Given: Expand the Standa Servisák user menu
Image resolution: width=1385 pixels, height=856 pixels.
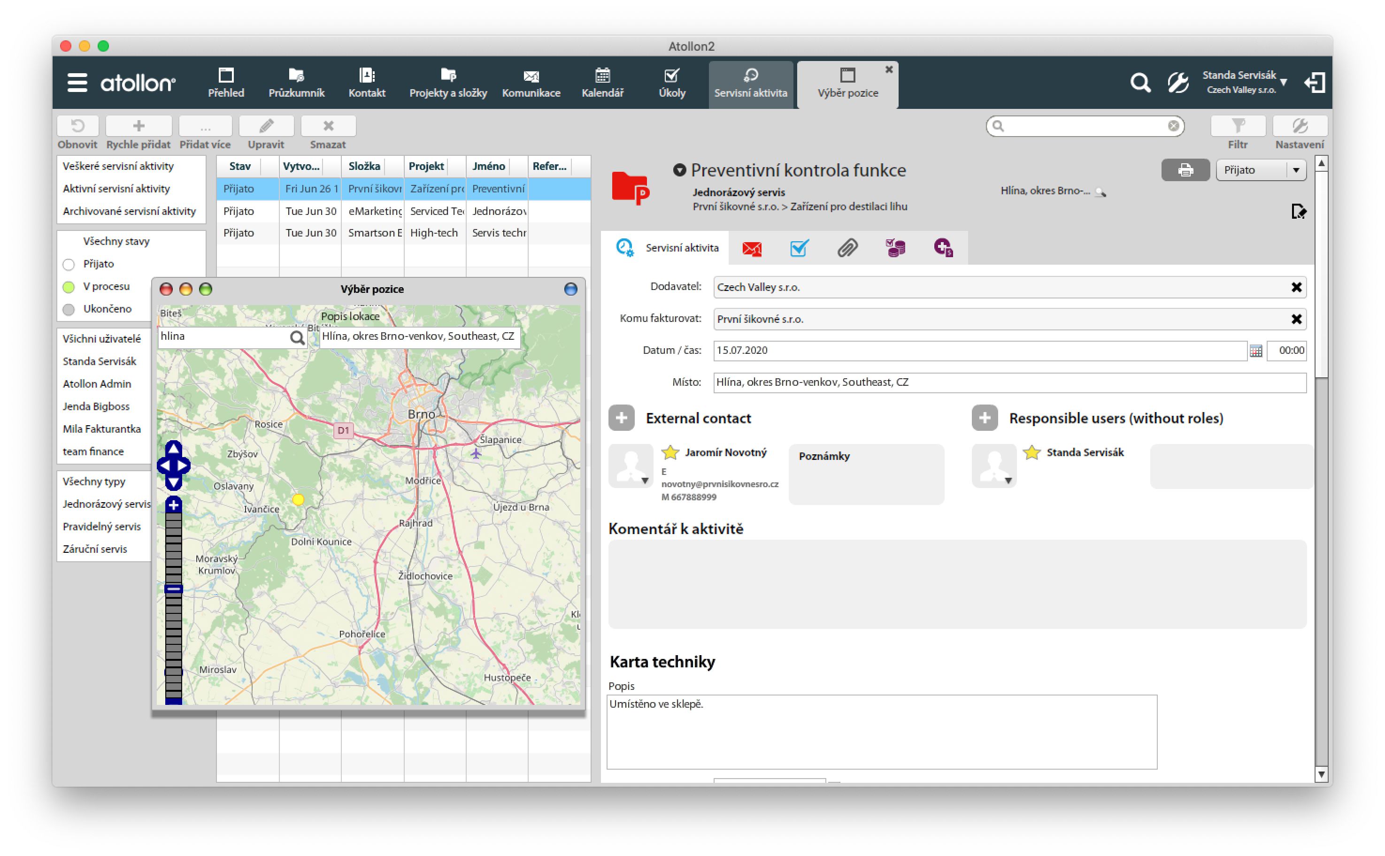Looking at the screenshot, I should [x=1284, y=83].
